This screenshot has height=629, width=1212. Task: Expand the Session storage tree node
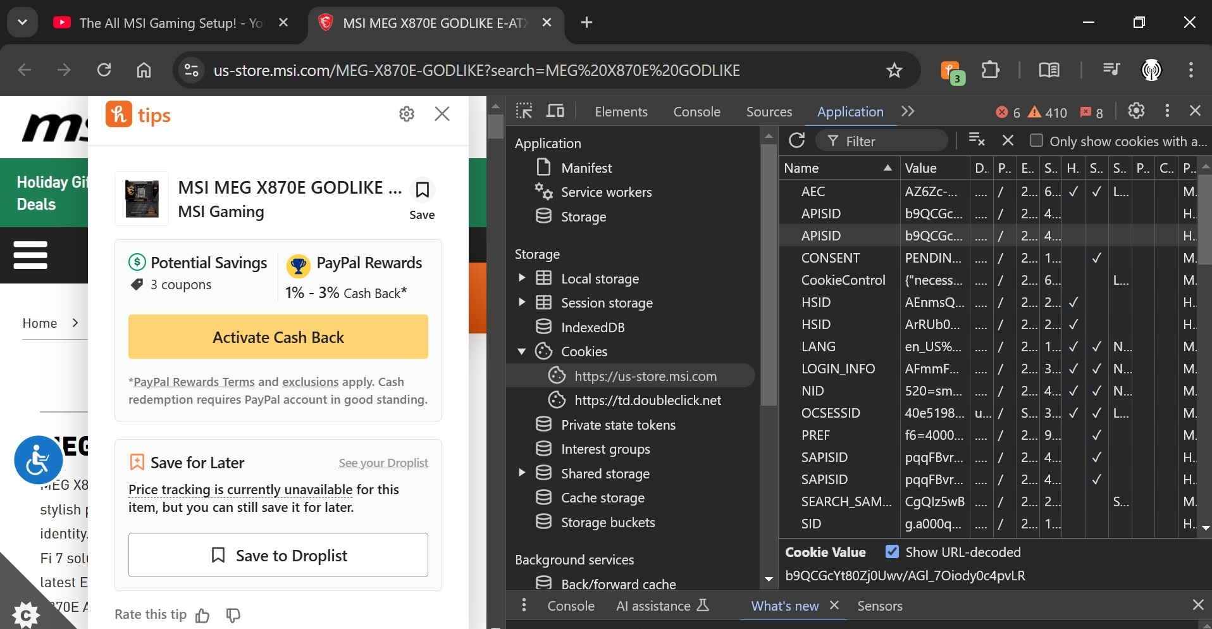pyautogui.click(x=521, y=302)
